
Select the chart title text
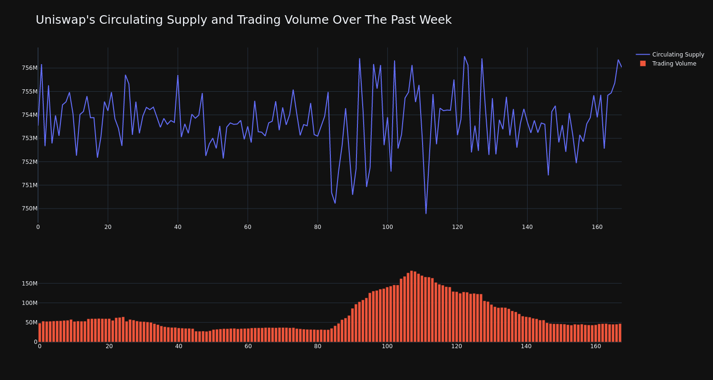click(243, 20)
